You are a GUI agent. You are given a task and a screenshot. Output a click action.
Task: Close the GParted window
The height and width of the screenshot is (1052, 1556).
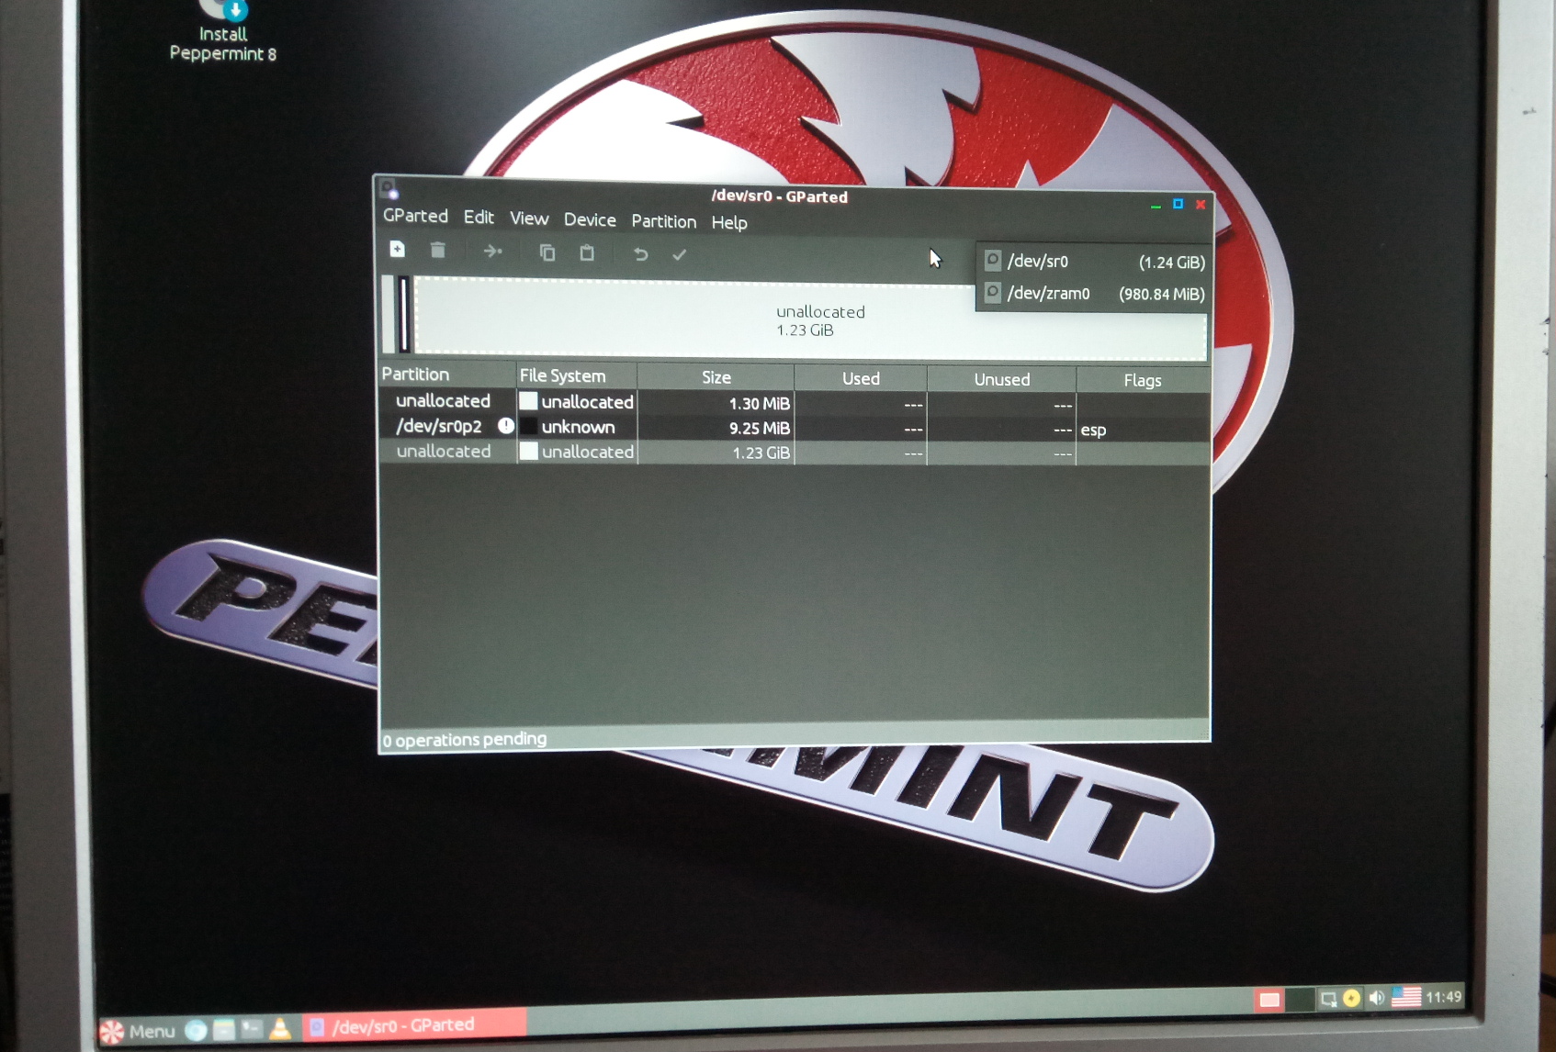coord(1200,204)
